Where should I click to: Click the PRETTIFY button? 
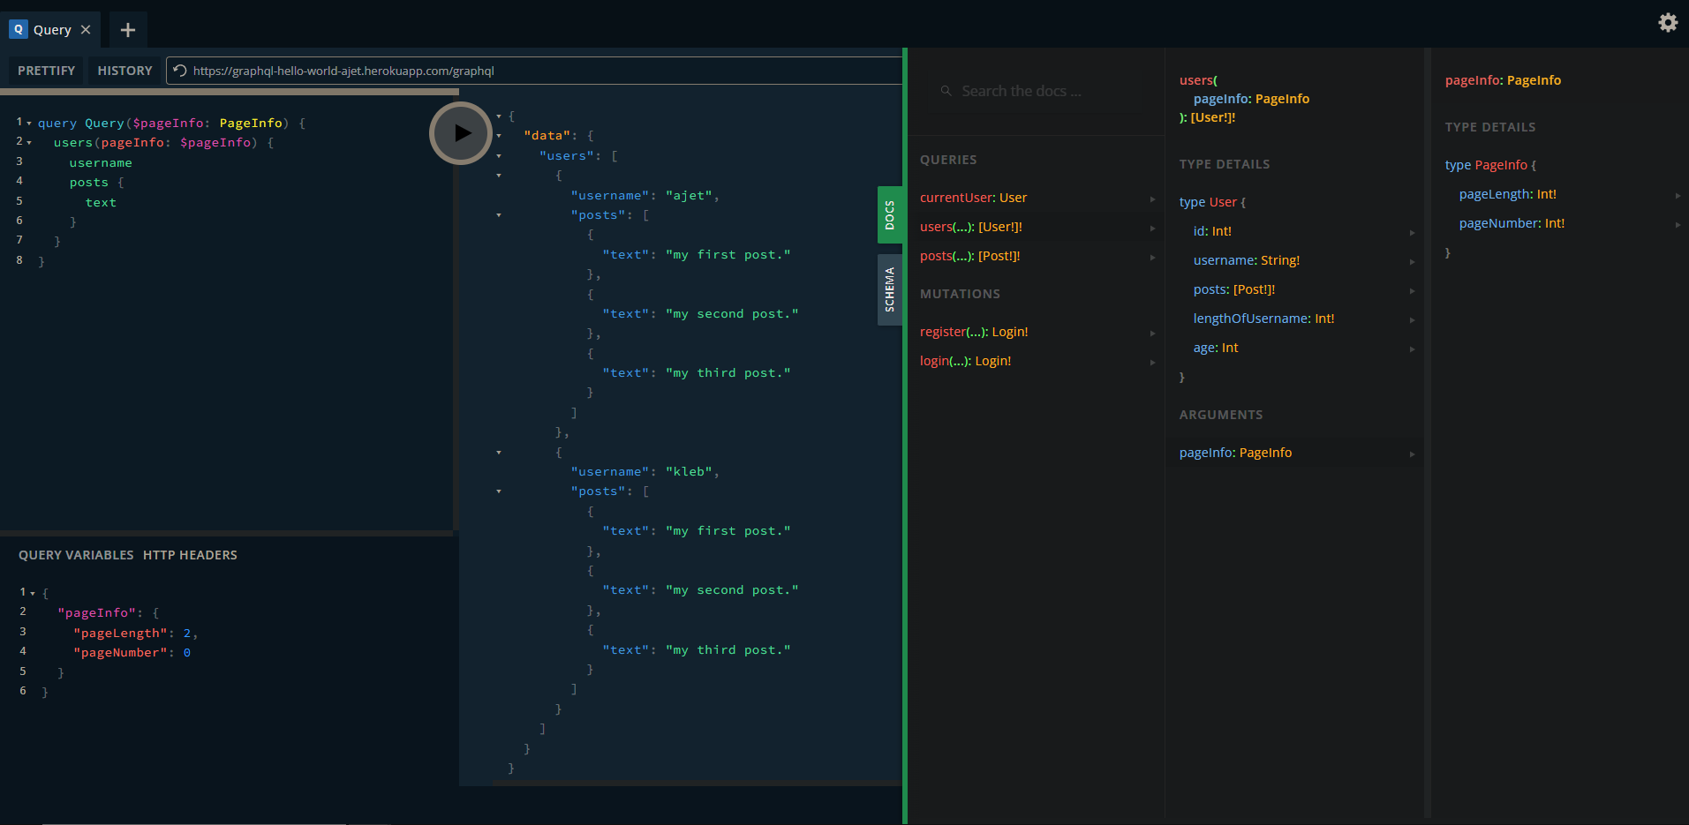[x=45, y=70]
